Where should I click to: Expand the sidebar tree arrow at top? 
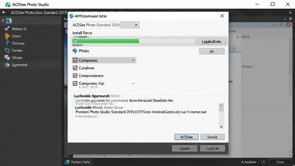pos(3,20)
